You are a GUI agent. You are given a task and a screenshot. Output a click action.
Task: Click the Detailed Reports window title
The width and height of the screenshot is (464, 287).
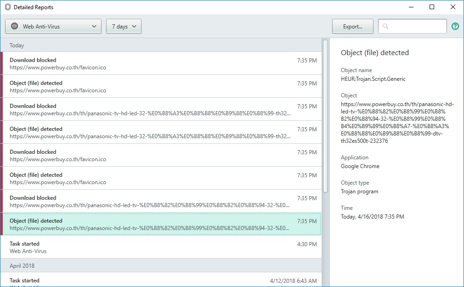click(x=34, y=7)
